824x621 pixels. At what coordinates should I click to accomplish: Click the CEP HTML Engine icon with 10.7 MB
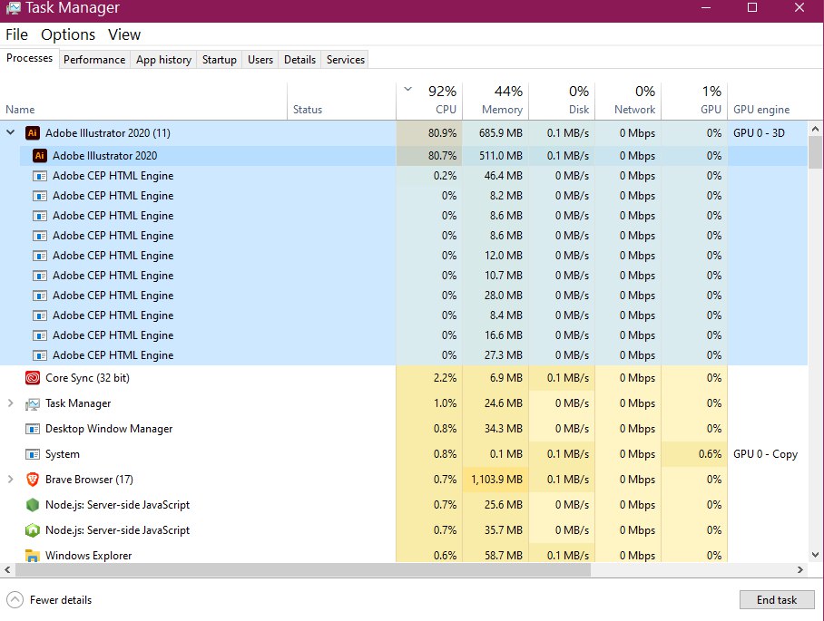click(x=39, y=276)
